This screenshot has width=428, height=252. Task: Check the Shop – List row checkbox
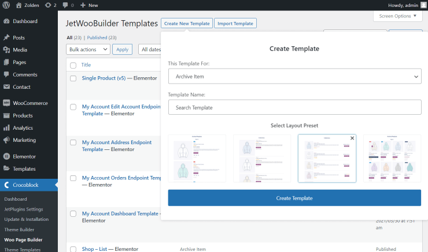click(73, 249)
